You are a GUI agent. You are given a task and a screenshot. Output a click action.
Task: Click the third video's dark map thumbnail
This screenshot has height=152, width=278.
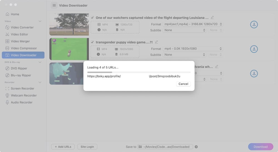(x=66, y=74)
